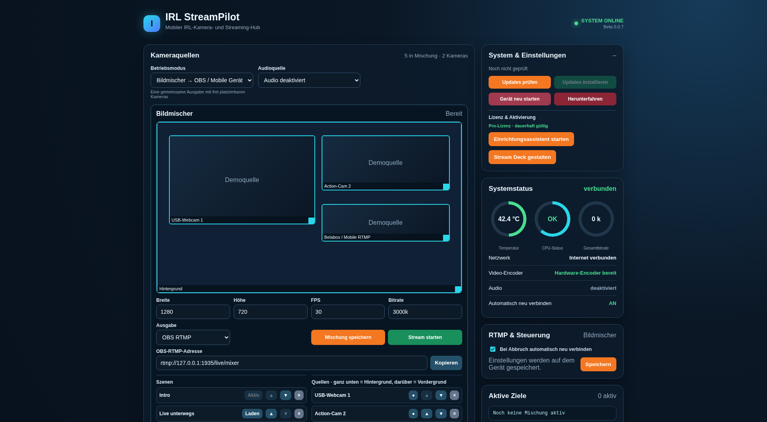
Task: Click the Höhe input field
Action: pyautogui.click(x=270, y=312)
